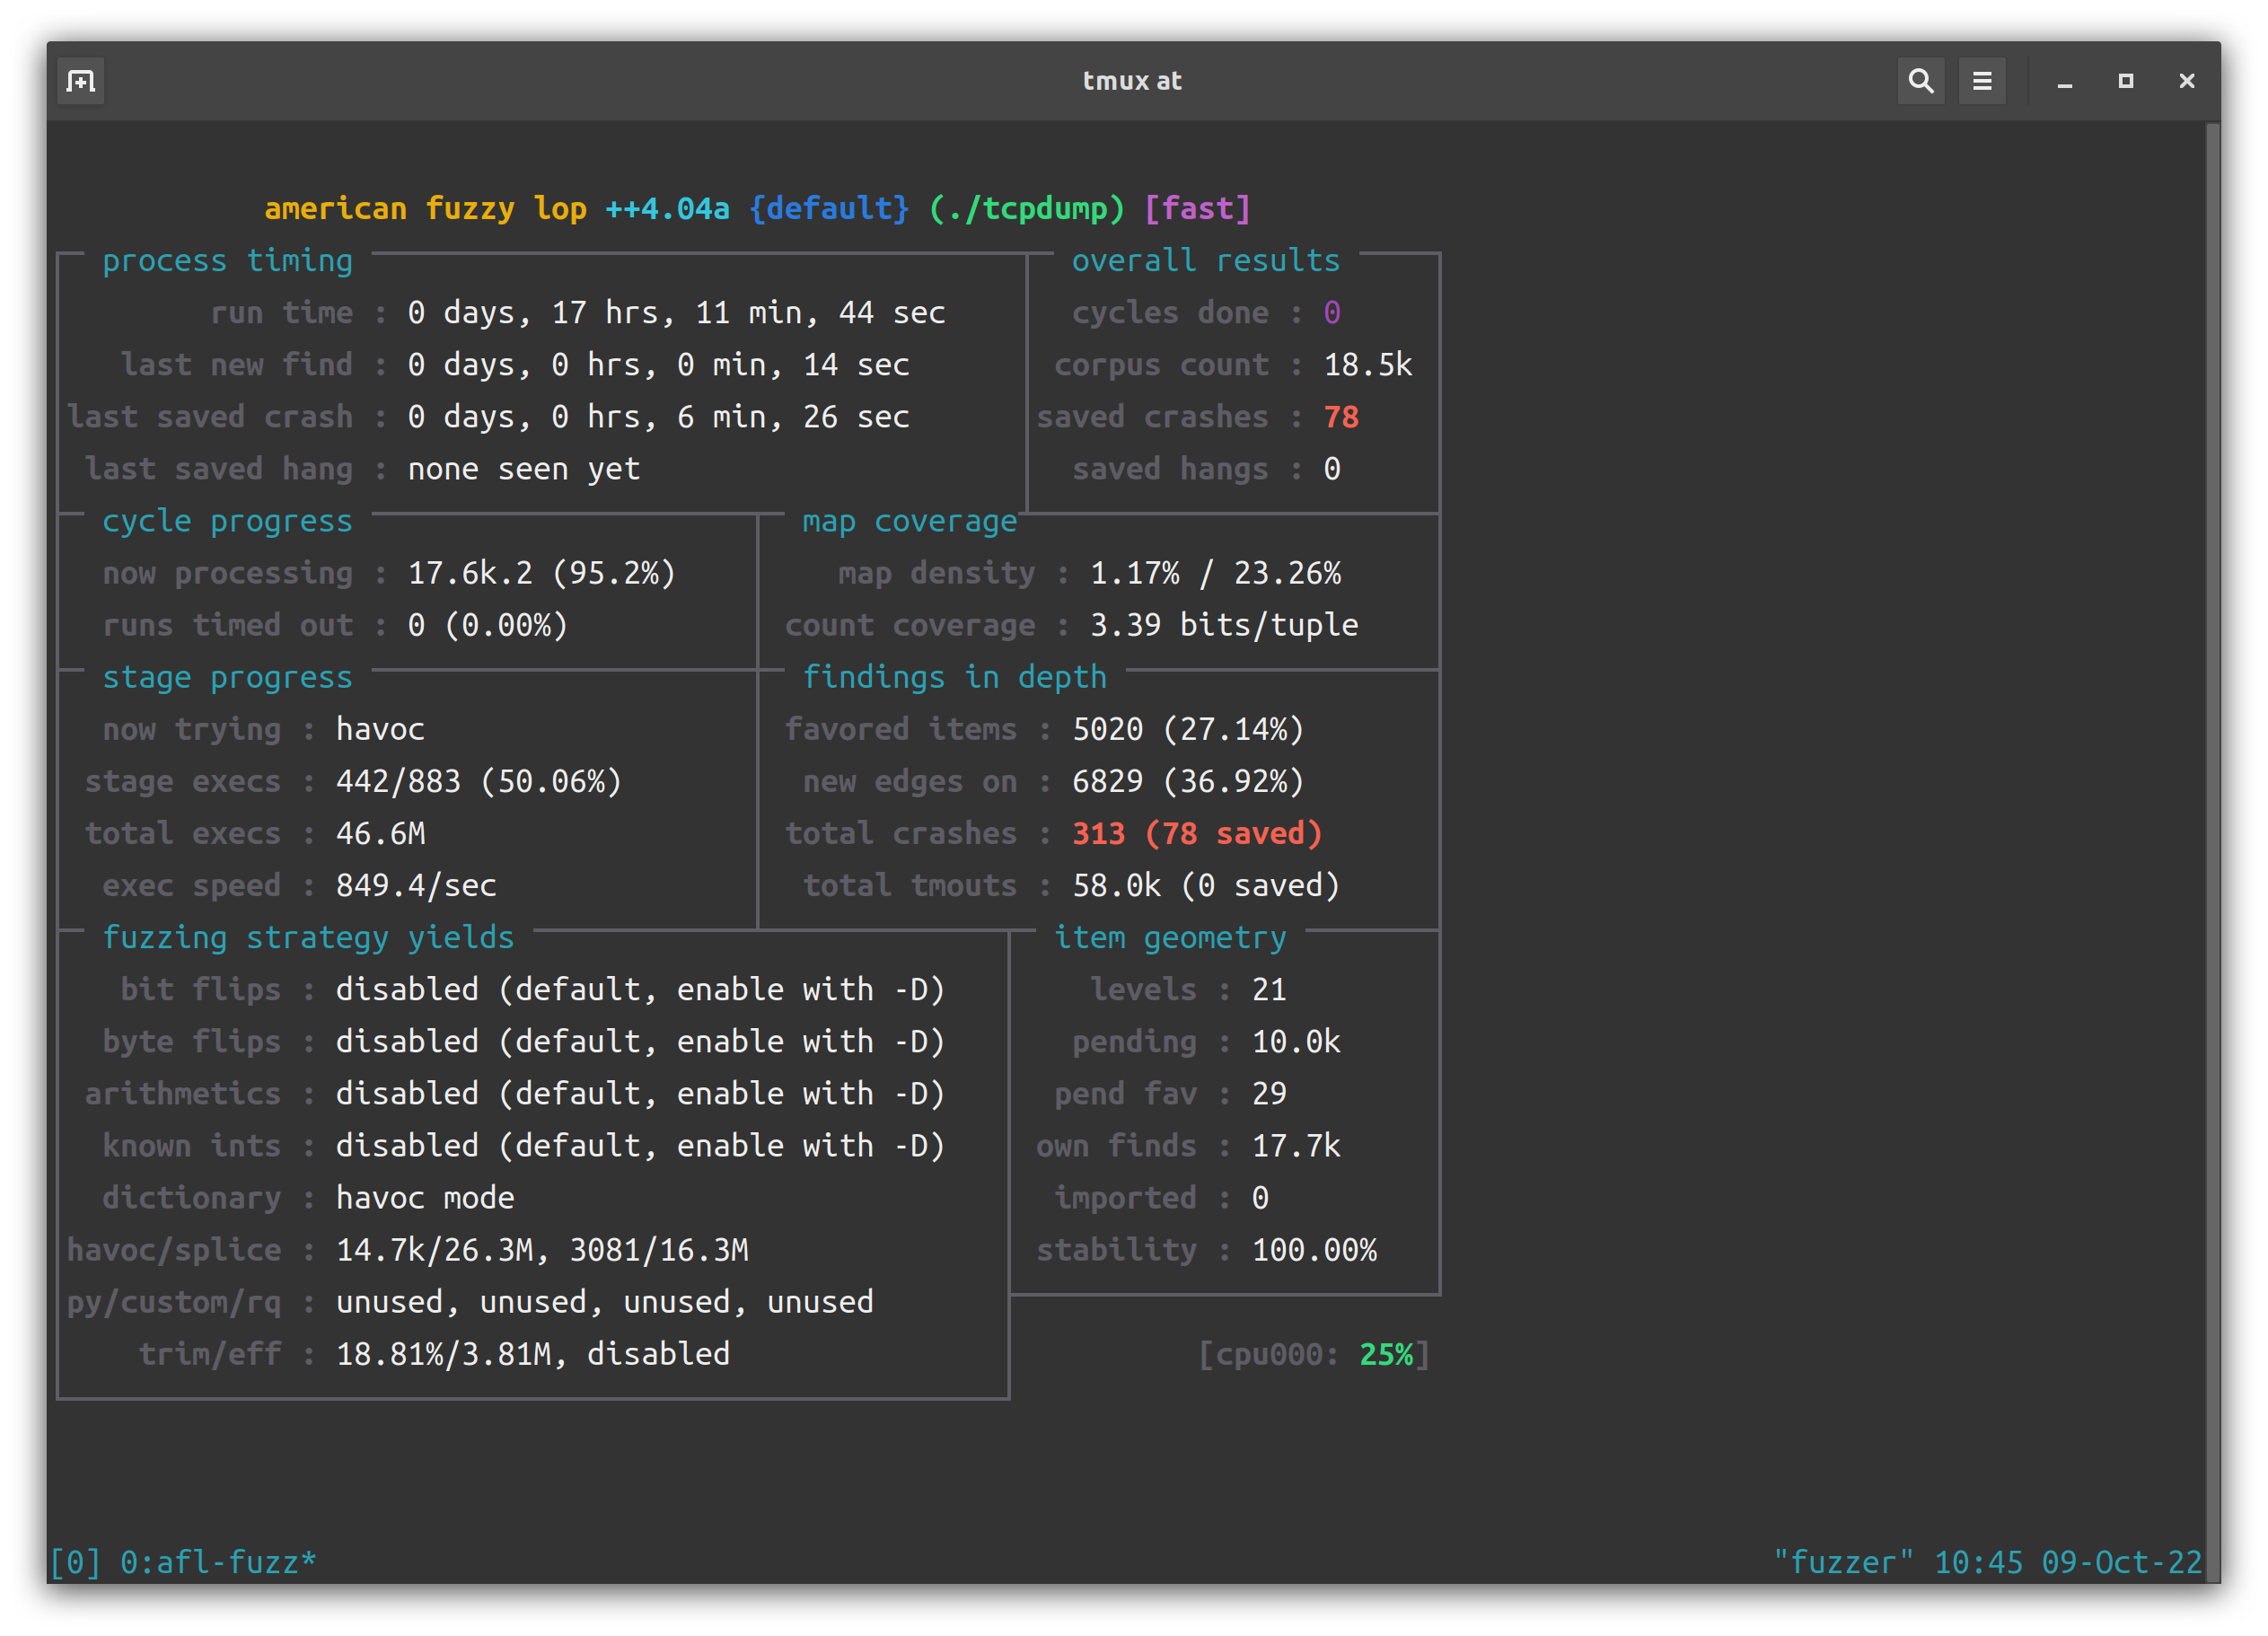
Task: Click the cpu000 25% indicator
Action: [x=1314, y=1354]
